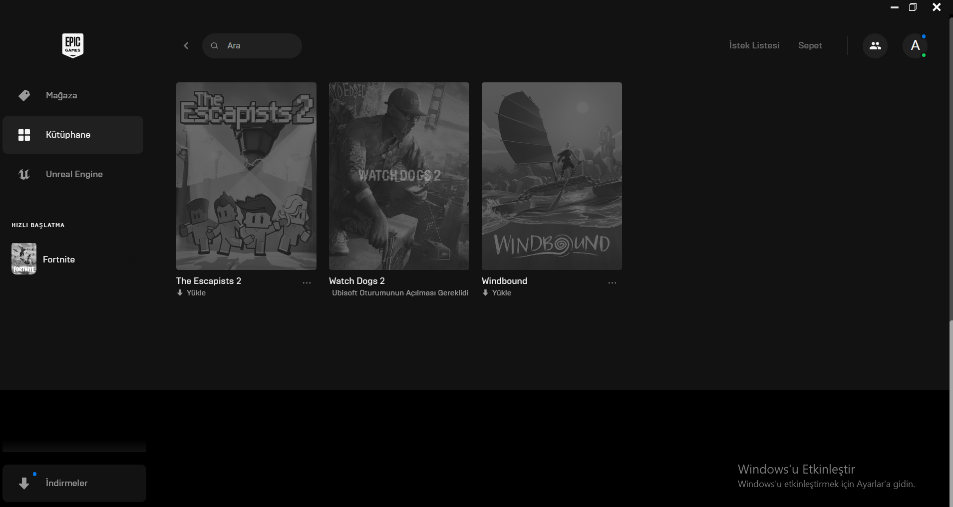Click the Mağaza tag icon

(x=24, y=95)
